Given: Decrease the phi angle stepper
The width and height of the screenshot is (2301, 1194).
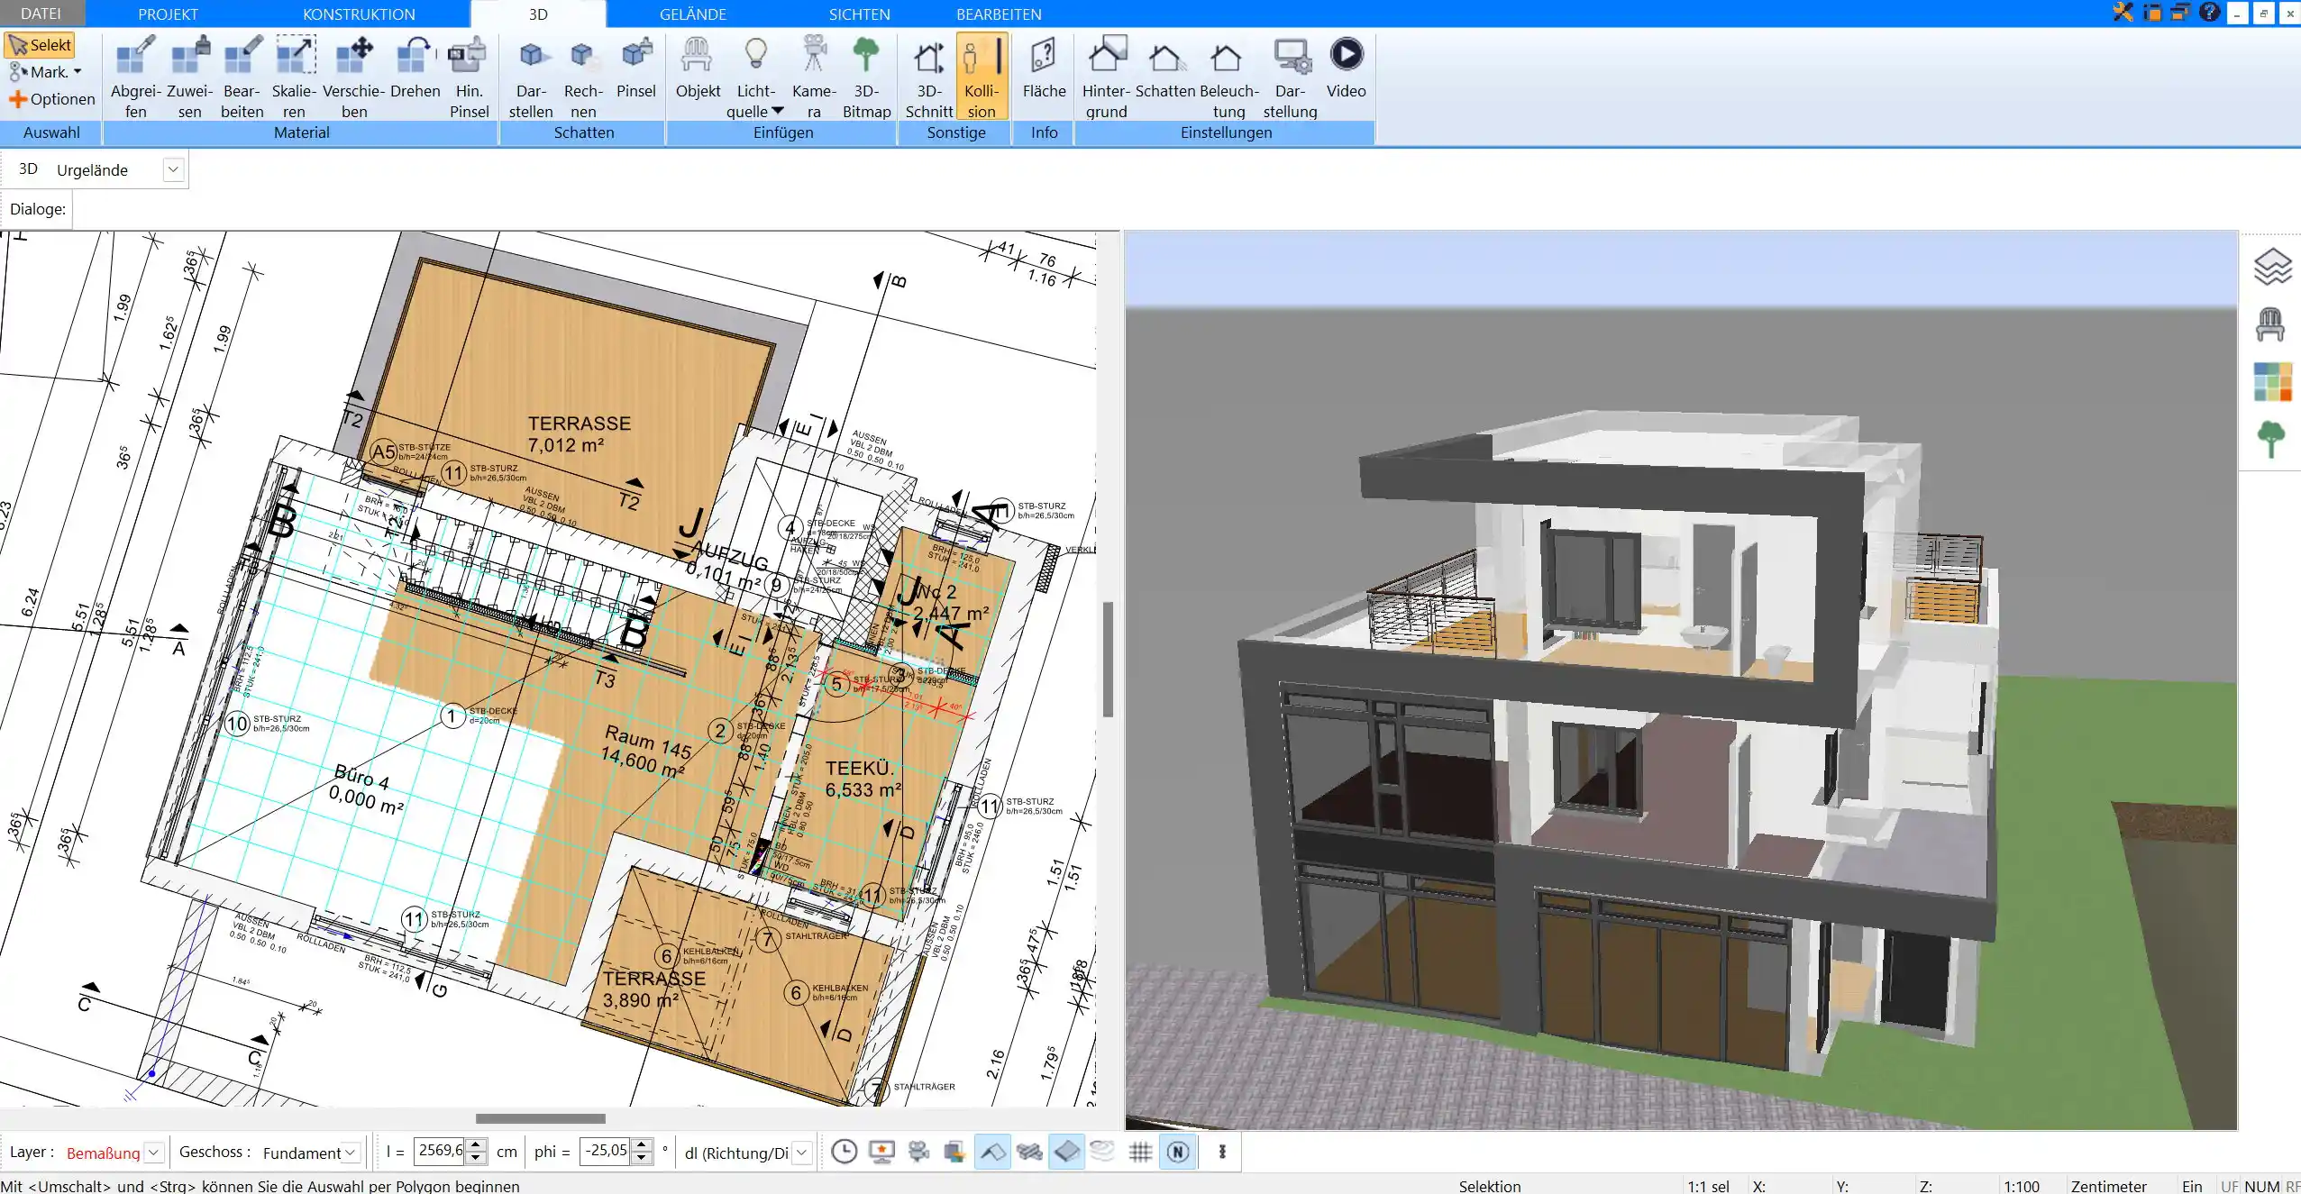Looking at the screenshot, I should click(x=642, y=1158).
